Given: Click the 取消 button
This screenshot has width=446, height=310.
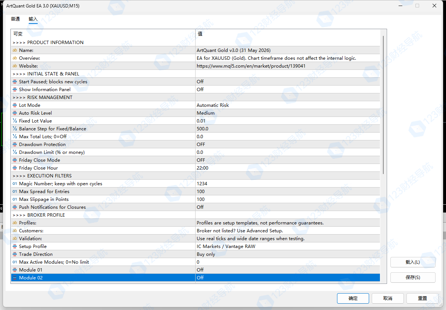Looking at the screenshot, I should click(x=388, y=298).
